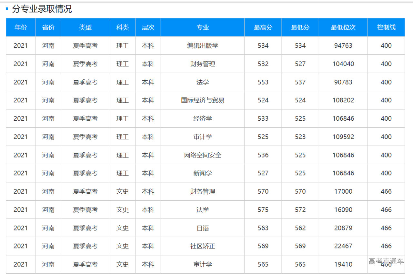Sort by the 最高分 column header
The width and height of the screenshot is (413, 274).
click(263, 27)
